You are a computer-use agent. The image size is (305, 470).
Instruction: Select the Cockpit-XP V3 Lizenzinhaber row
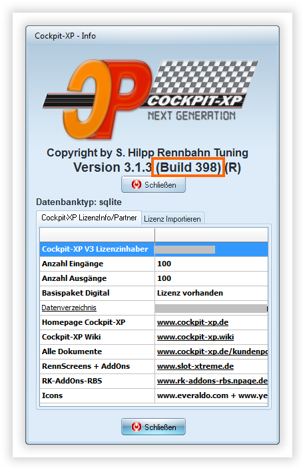pos(154,249)
